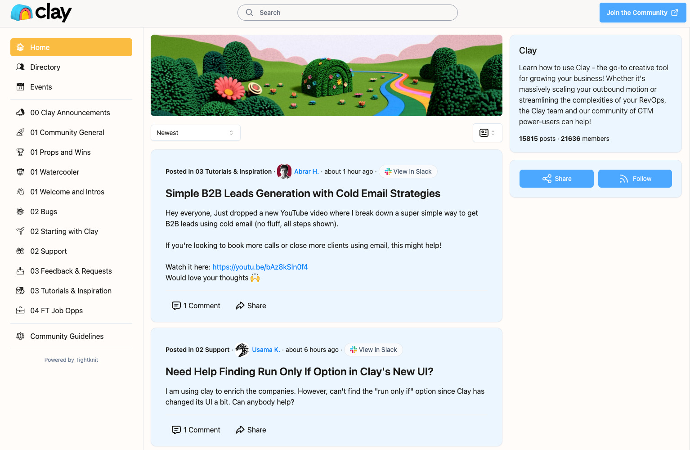Click the bug icon next to 02 Bugs
Screen dimensions: 690x450
click(20, 211)
